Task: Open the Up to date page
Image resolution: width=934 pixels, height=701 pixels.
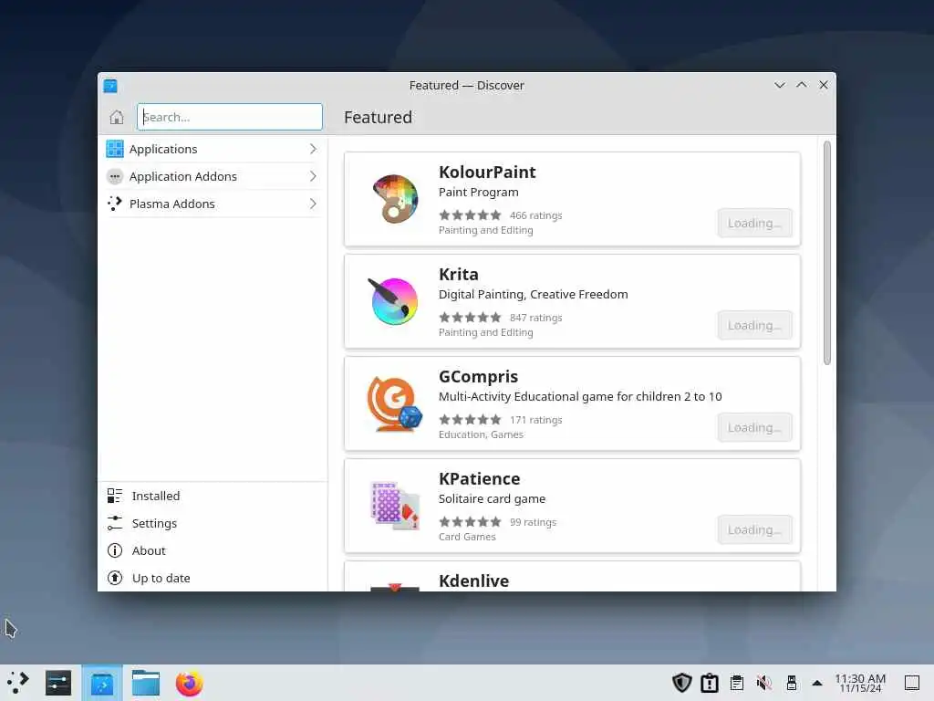Action: [213, 578]
